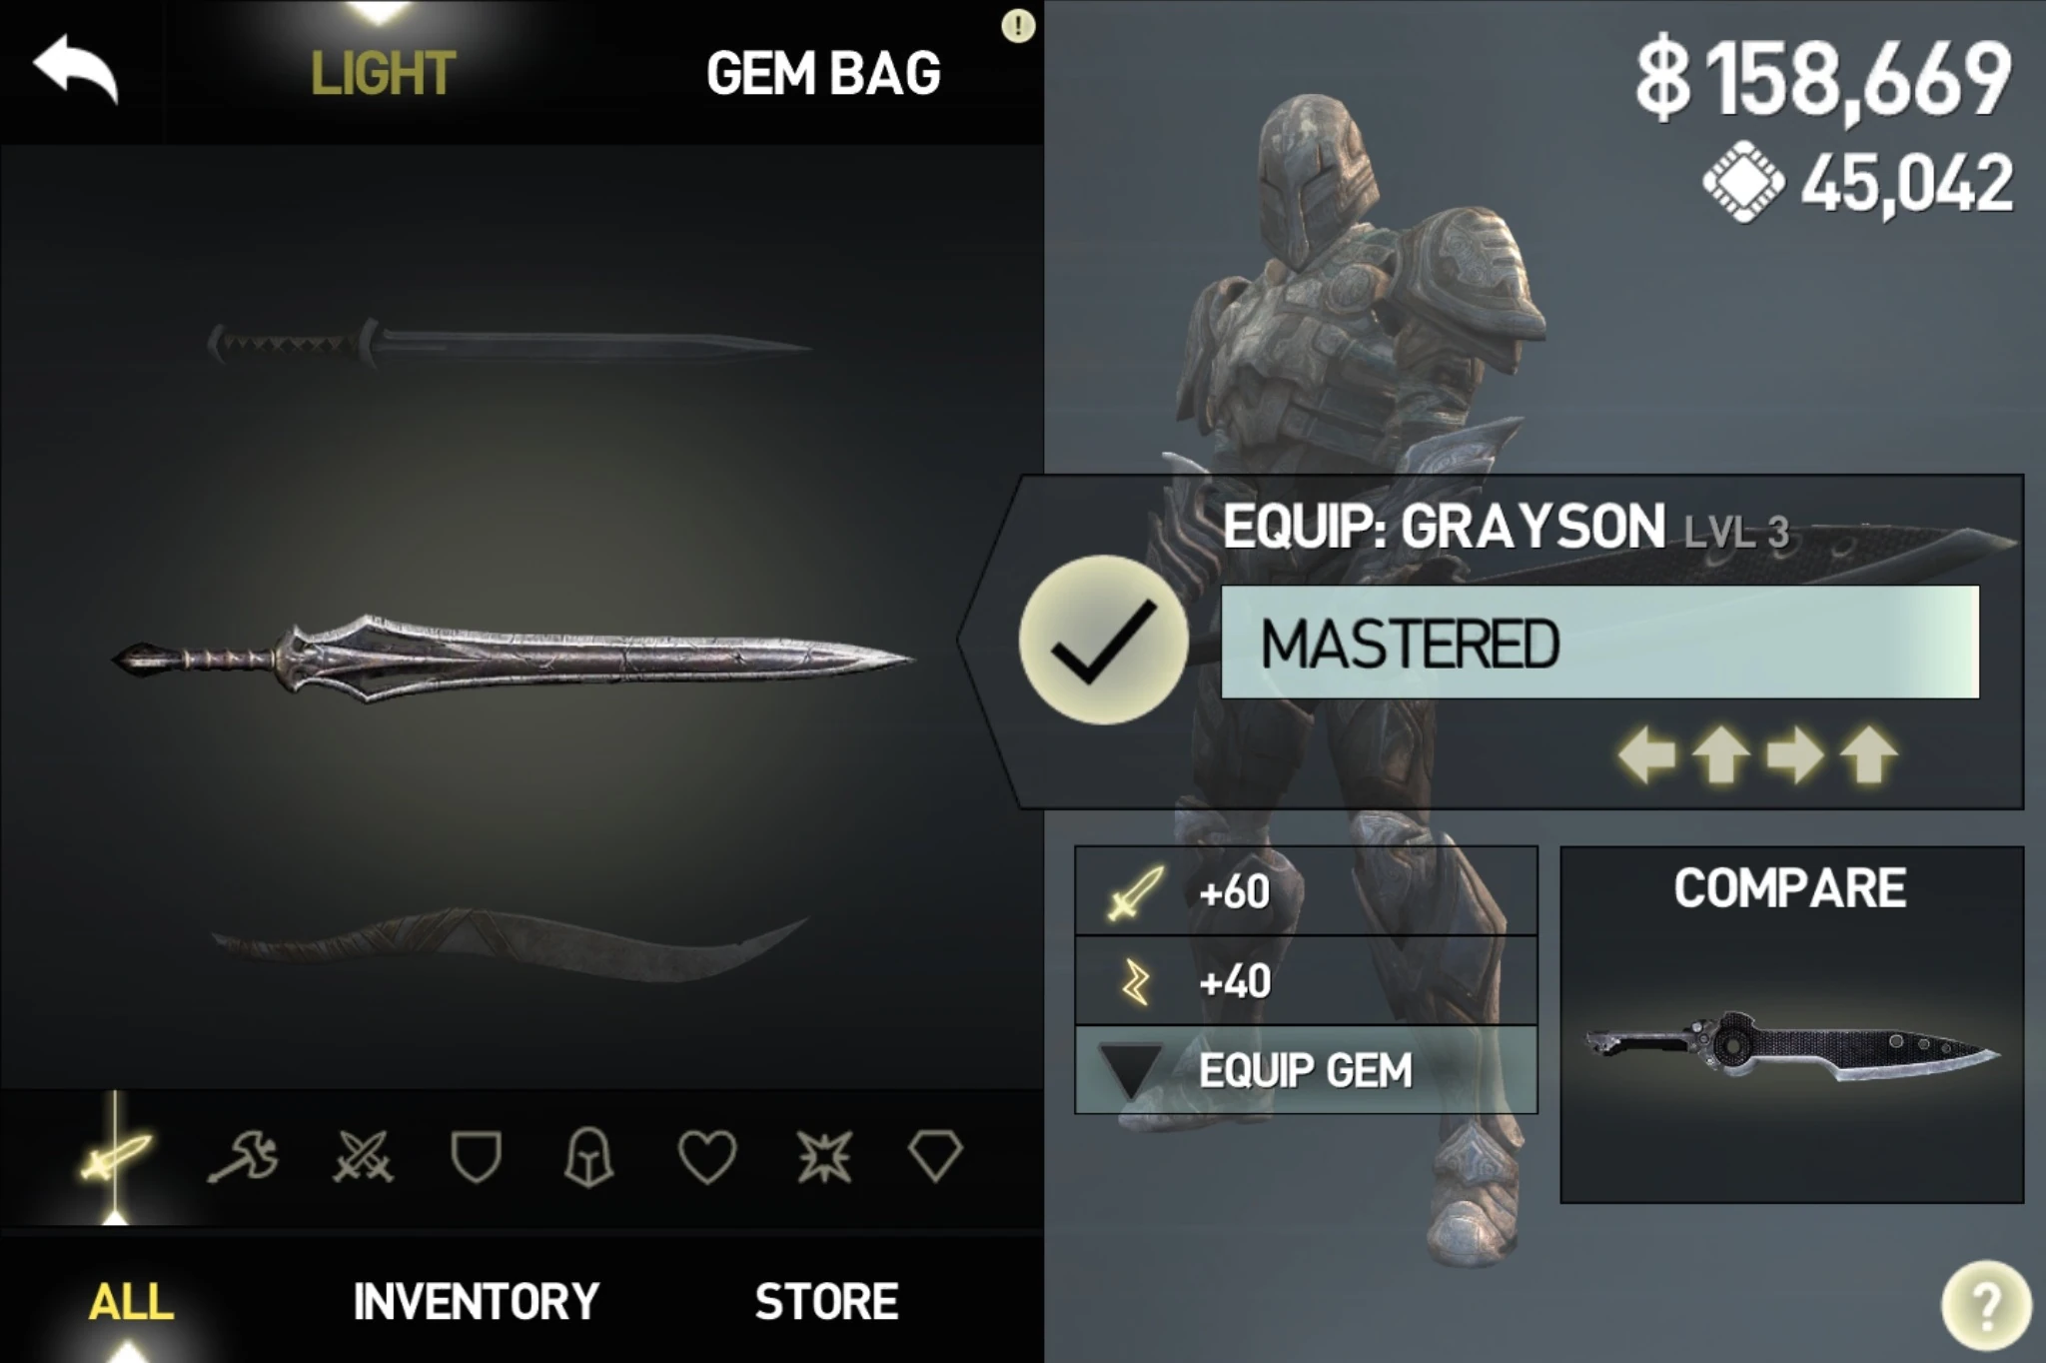The width and height of the screenshot is (2046, 1363).
Task: Switch to the Inventory tab
Action: (x=476, y=1301)
